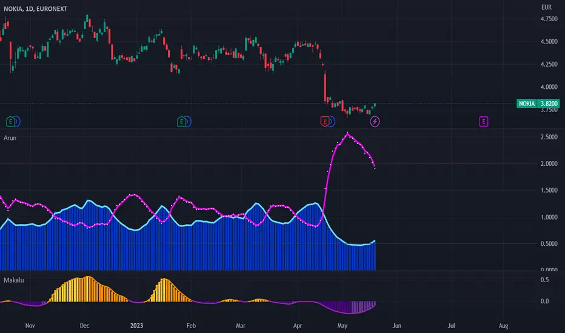This screenshot has height=333, width=565.
Task: Click the magenta Arun line at its peak
Action: click(x=347, y=134)
